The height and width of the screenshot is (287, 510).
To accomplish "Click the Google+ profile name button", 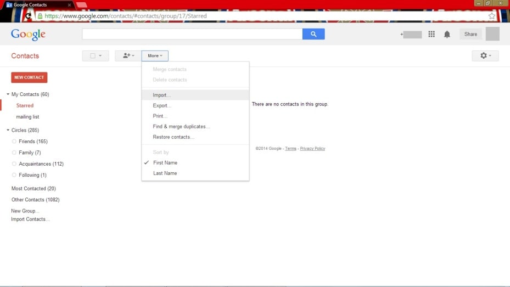I will click(411, 35).
